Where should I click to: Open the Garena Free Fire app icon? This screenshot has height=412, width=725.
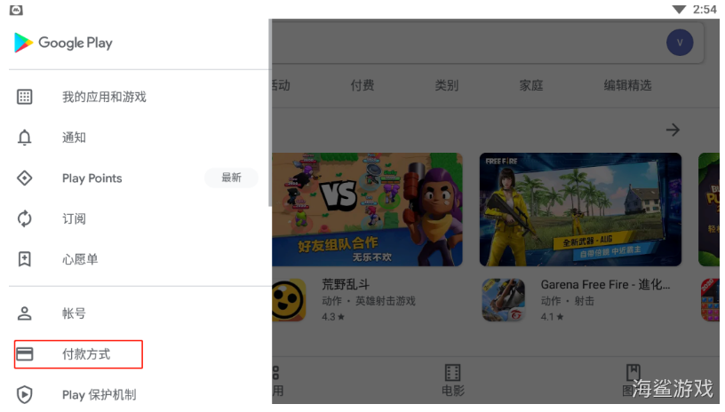pos(504,300)
